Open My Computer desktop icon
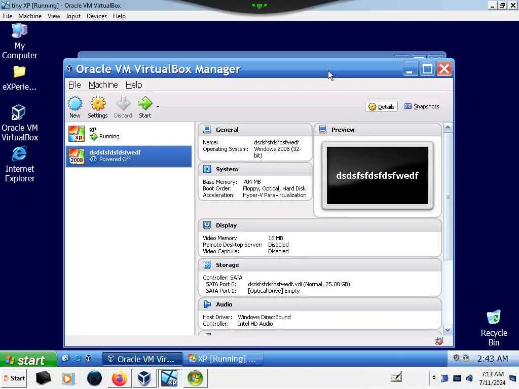 [x=20, y=42]
